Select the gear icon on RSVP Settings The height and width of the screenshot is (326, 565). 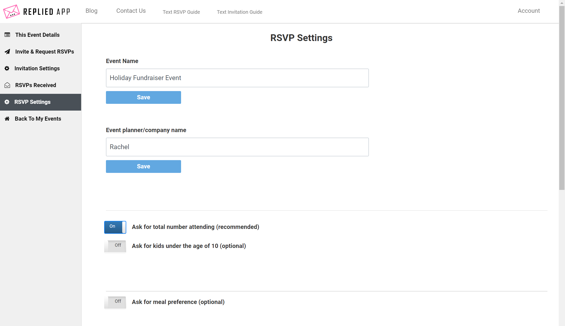point(7,102)
